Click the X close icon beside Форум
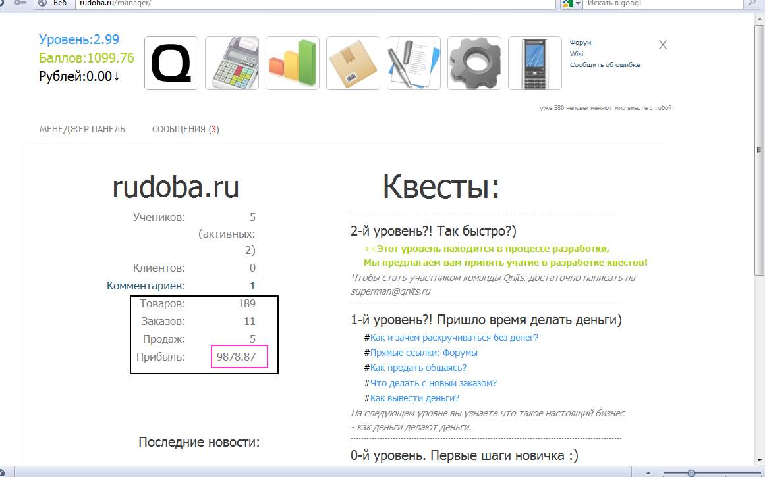The image size is (765, 477). pos(663,45)
